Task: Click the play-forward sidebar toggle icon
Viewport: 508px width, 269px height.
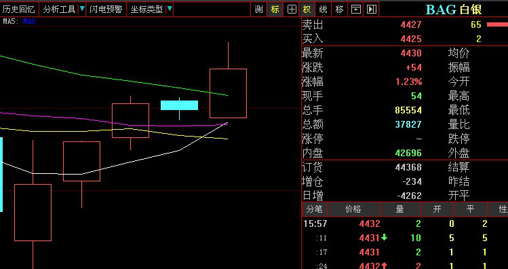Action: (371, 10)
